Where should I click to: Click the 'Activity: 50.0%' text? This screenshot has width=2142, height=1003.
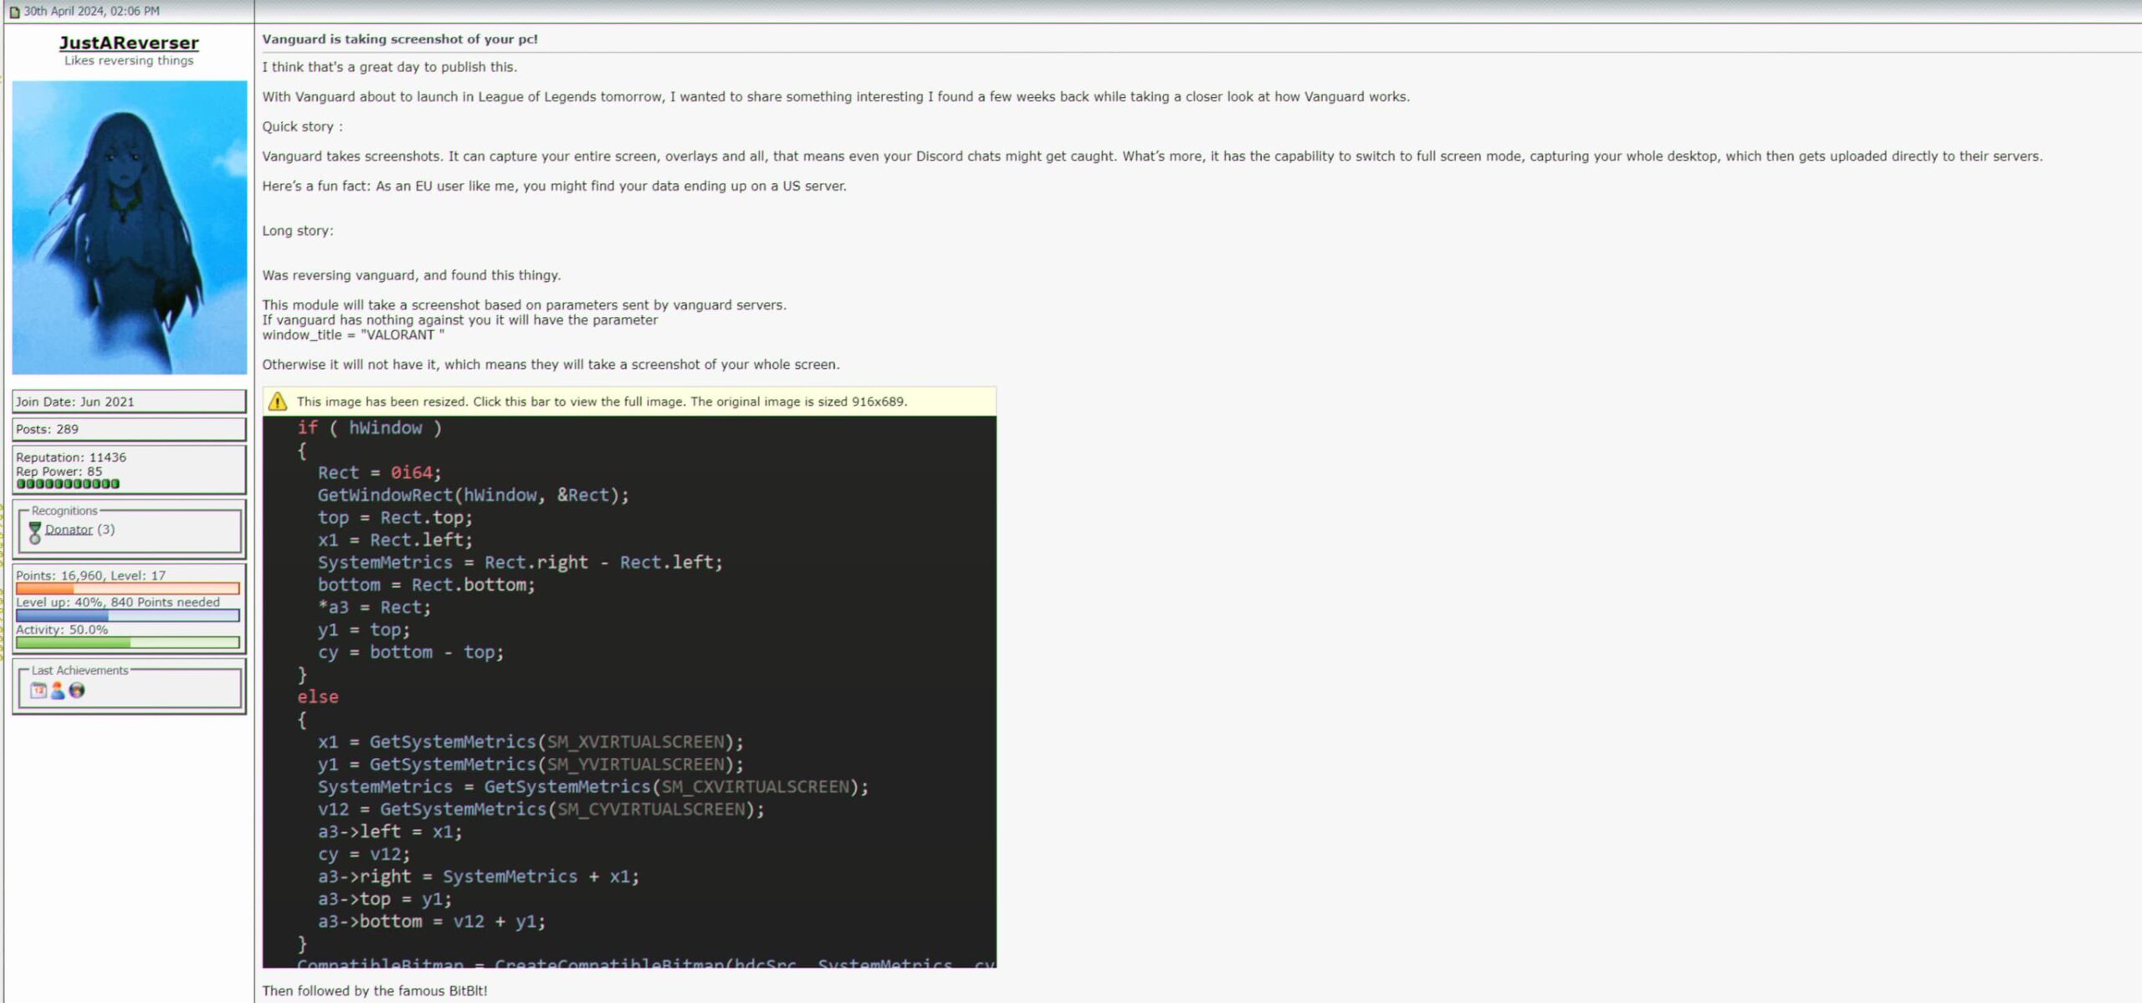pyautogui.click(x=62, y=630)
